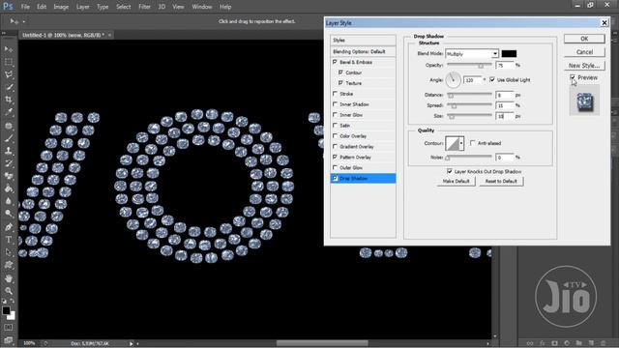The image size is (619, 348).
Task: Click the delete layer trash icon
Action: pyautogui.click(x=603, y=343)
